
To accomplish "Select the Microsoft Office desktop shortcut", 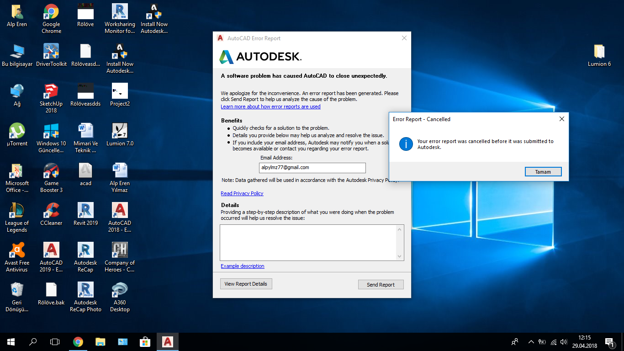I will 17,178.
